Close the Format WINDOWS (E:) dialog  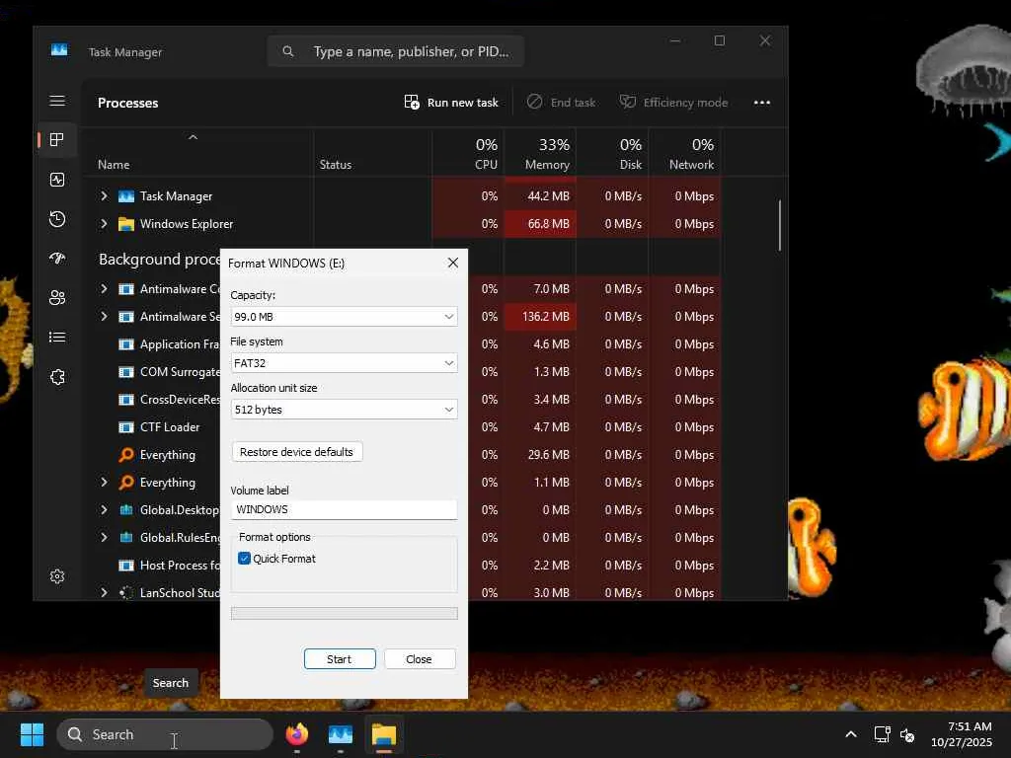pyautogui.click(x=453, y=263)
